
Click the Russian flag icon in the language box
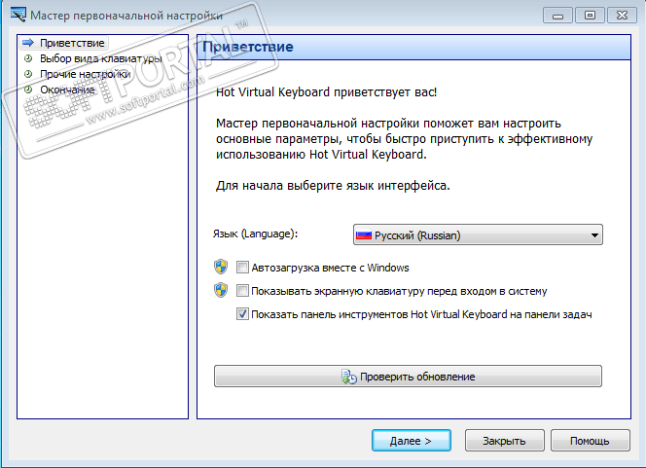pos(364,235)
